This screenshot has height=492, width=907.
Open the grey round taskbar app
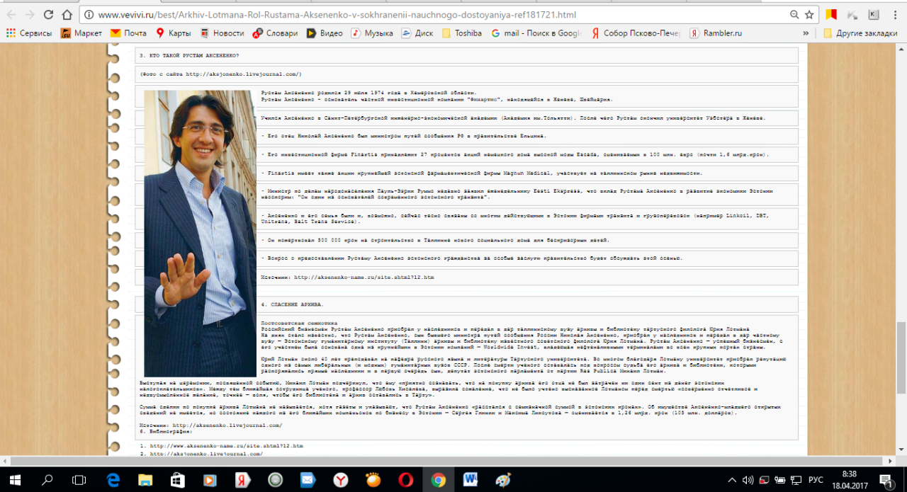[x=276, y=479]
